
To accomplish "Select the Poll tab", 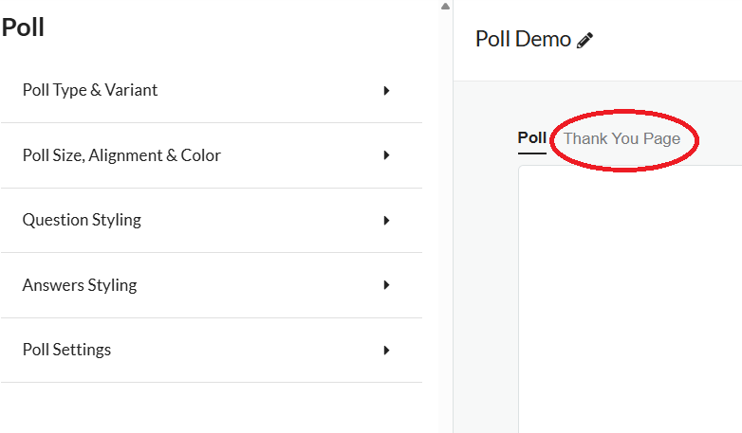I will (x=531, y=138).
